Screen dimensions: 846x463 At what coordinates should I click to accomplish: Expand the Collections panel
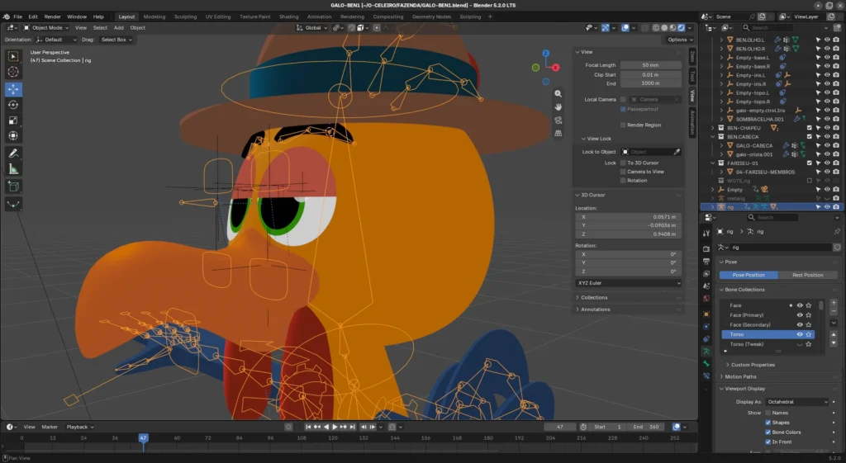593,298
